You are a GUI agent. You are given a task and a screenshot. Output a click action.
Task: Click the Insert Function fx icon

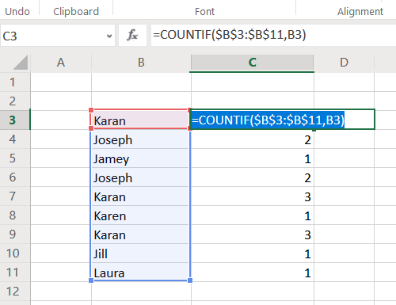[x=132, y=35]
